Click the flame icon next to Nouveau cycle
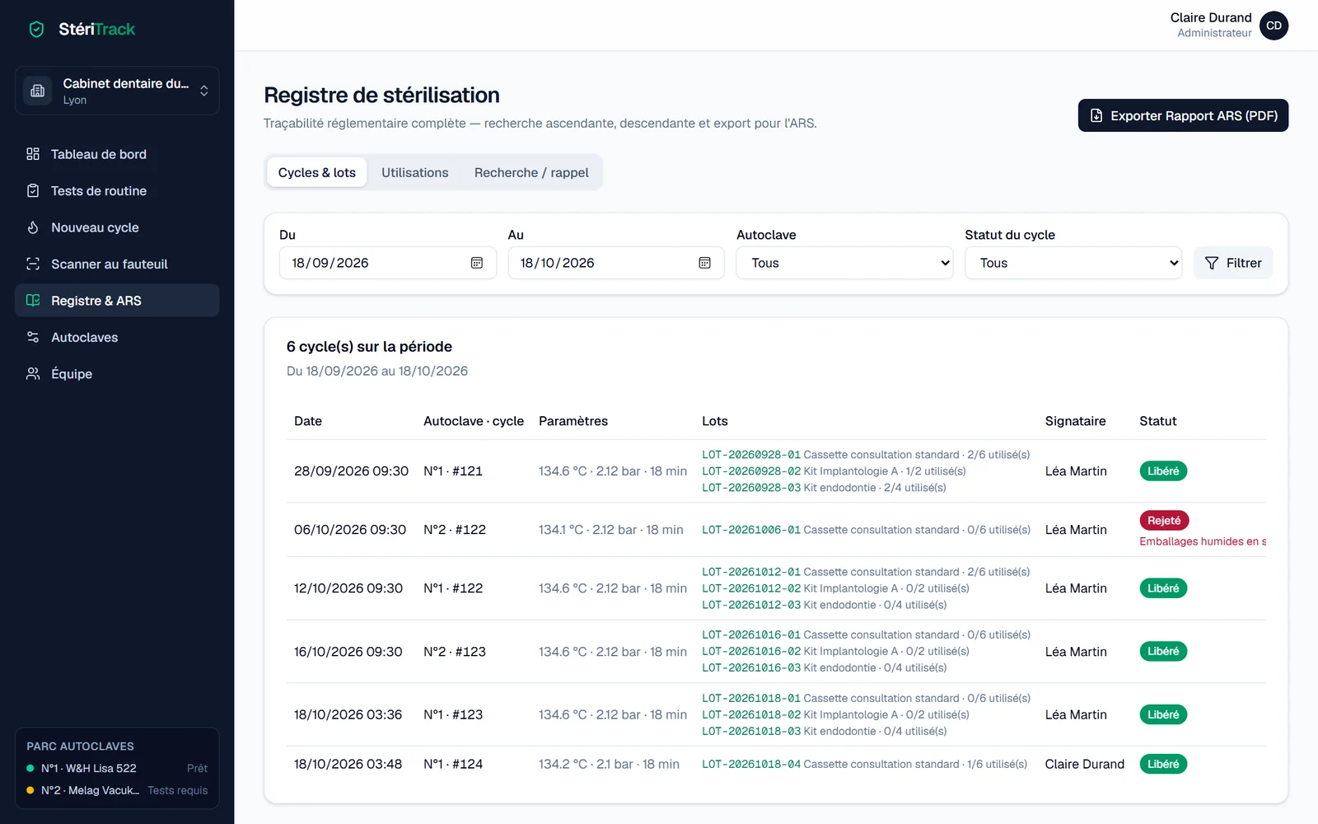 (33, 227)
